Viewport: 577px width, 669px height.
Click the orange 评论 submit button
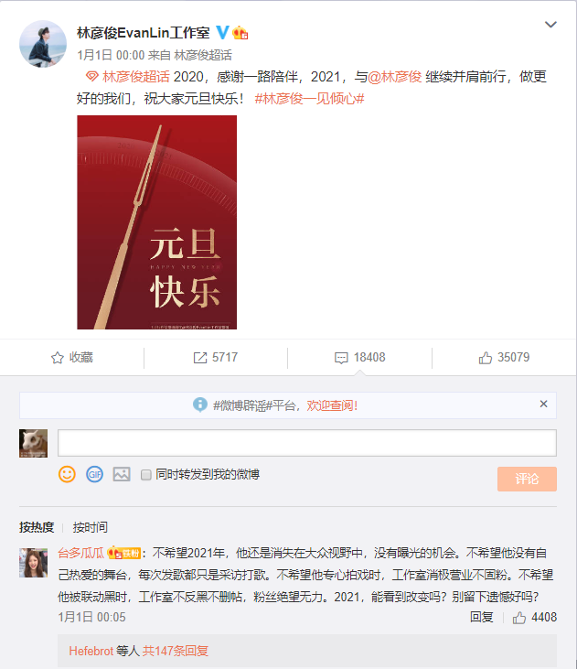(x=527, y=479)
